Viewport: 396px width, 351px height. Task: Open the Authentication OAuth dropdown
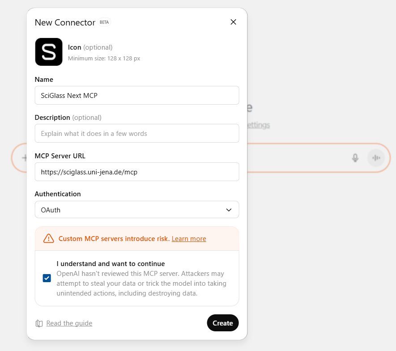point(136,210)
